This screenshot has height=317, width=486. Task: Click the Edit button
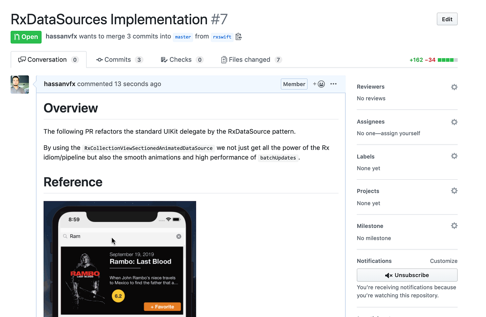(x=447, y=19)
